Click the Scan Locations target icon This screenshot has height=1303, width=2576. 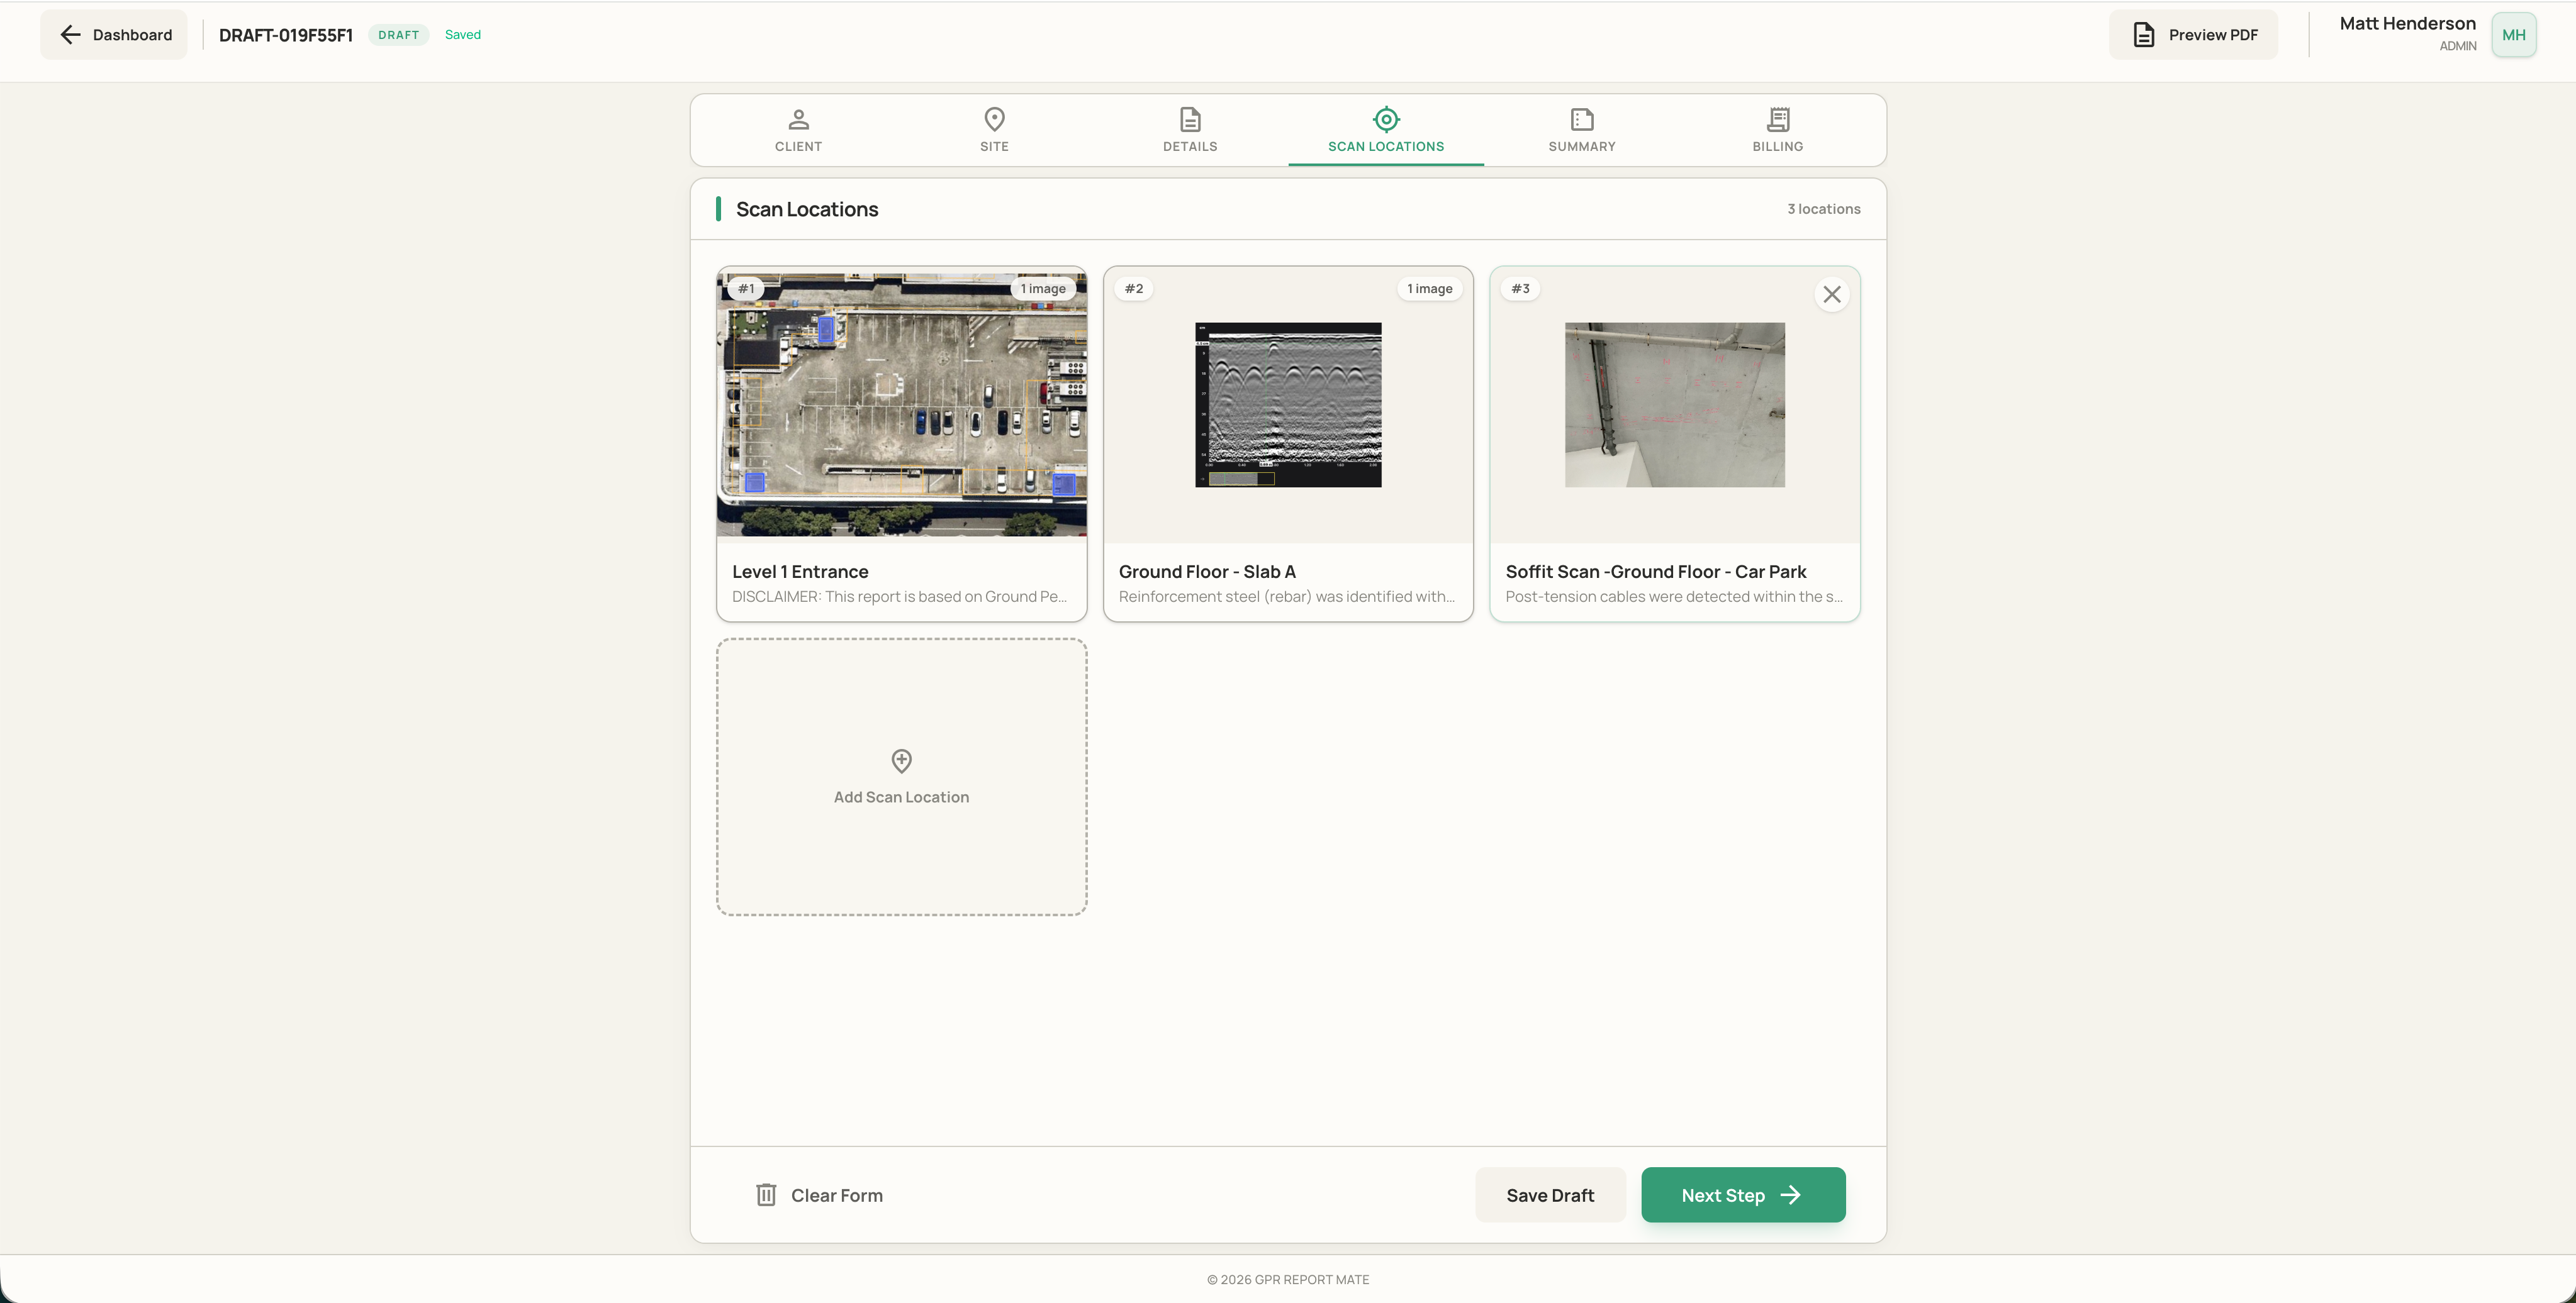1386,119
